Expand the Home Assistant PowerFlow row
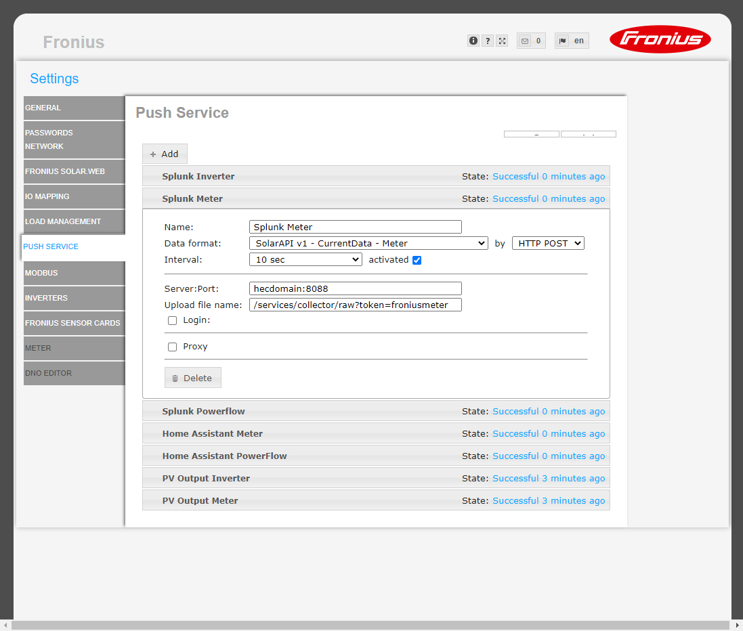Image resolution: width=743 pixels, height=631 pixels. [376, 456]
